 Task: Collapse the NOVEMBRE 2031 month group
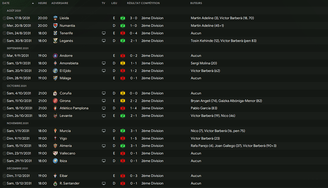point(18,123)
